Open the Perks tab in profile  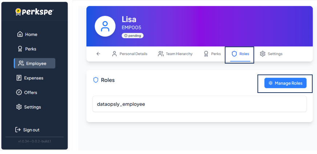(212, 54)
